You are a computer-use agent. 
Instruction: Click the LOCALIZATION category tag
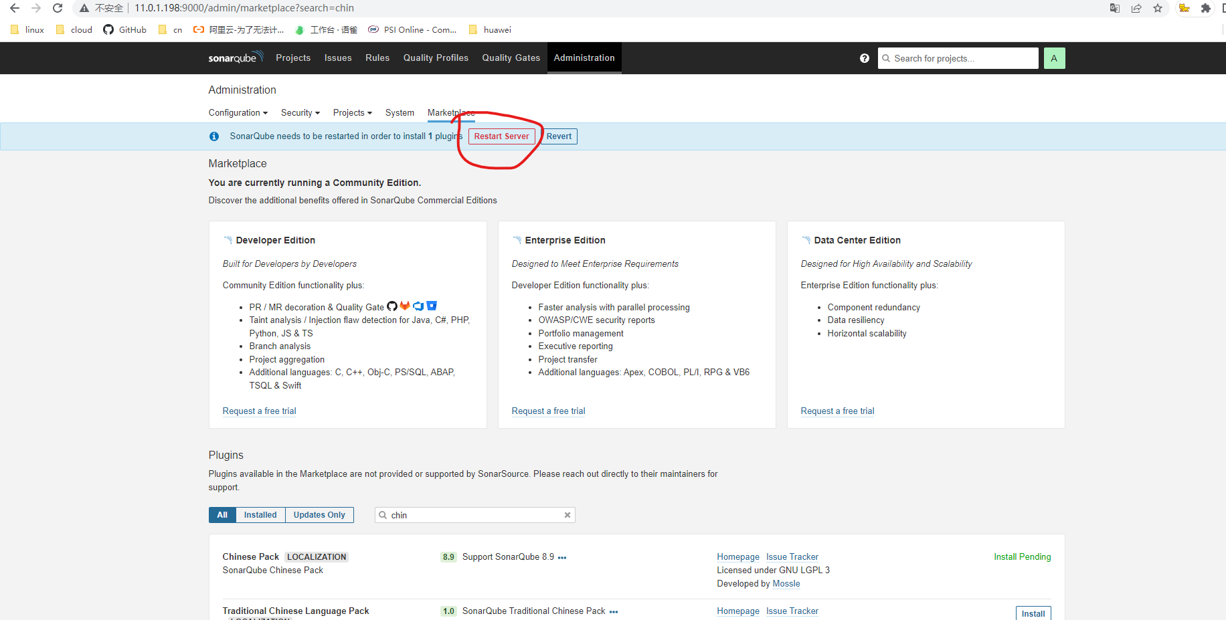point(317,557)
